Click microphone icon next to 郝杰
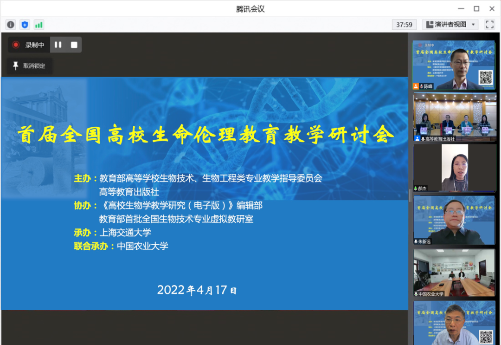 (416, 189)
